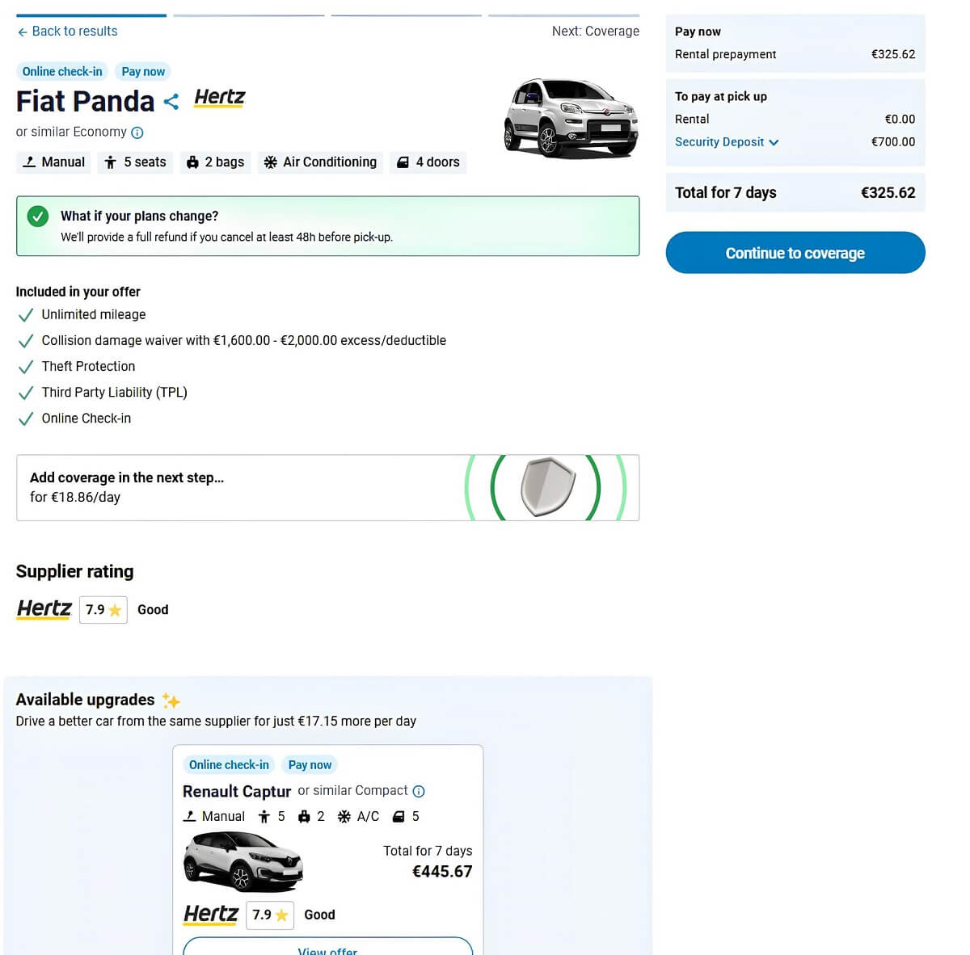Click the Fiat Panda car image
The image size is (970, 955).
point(571,118)
